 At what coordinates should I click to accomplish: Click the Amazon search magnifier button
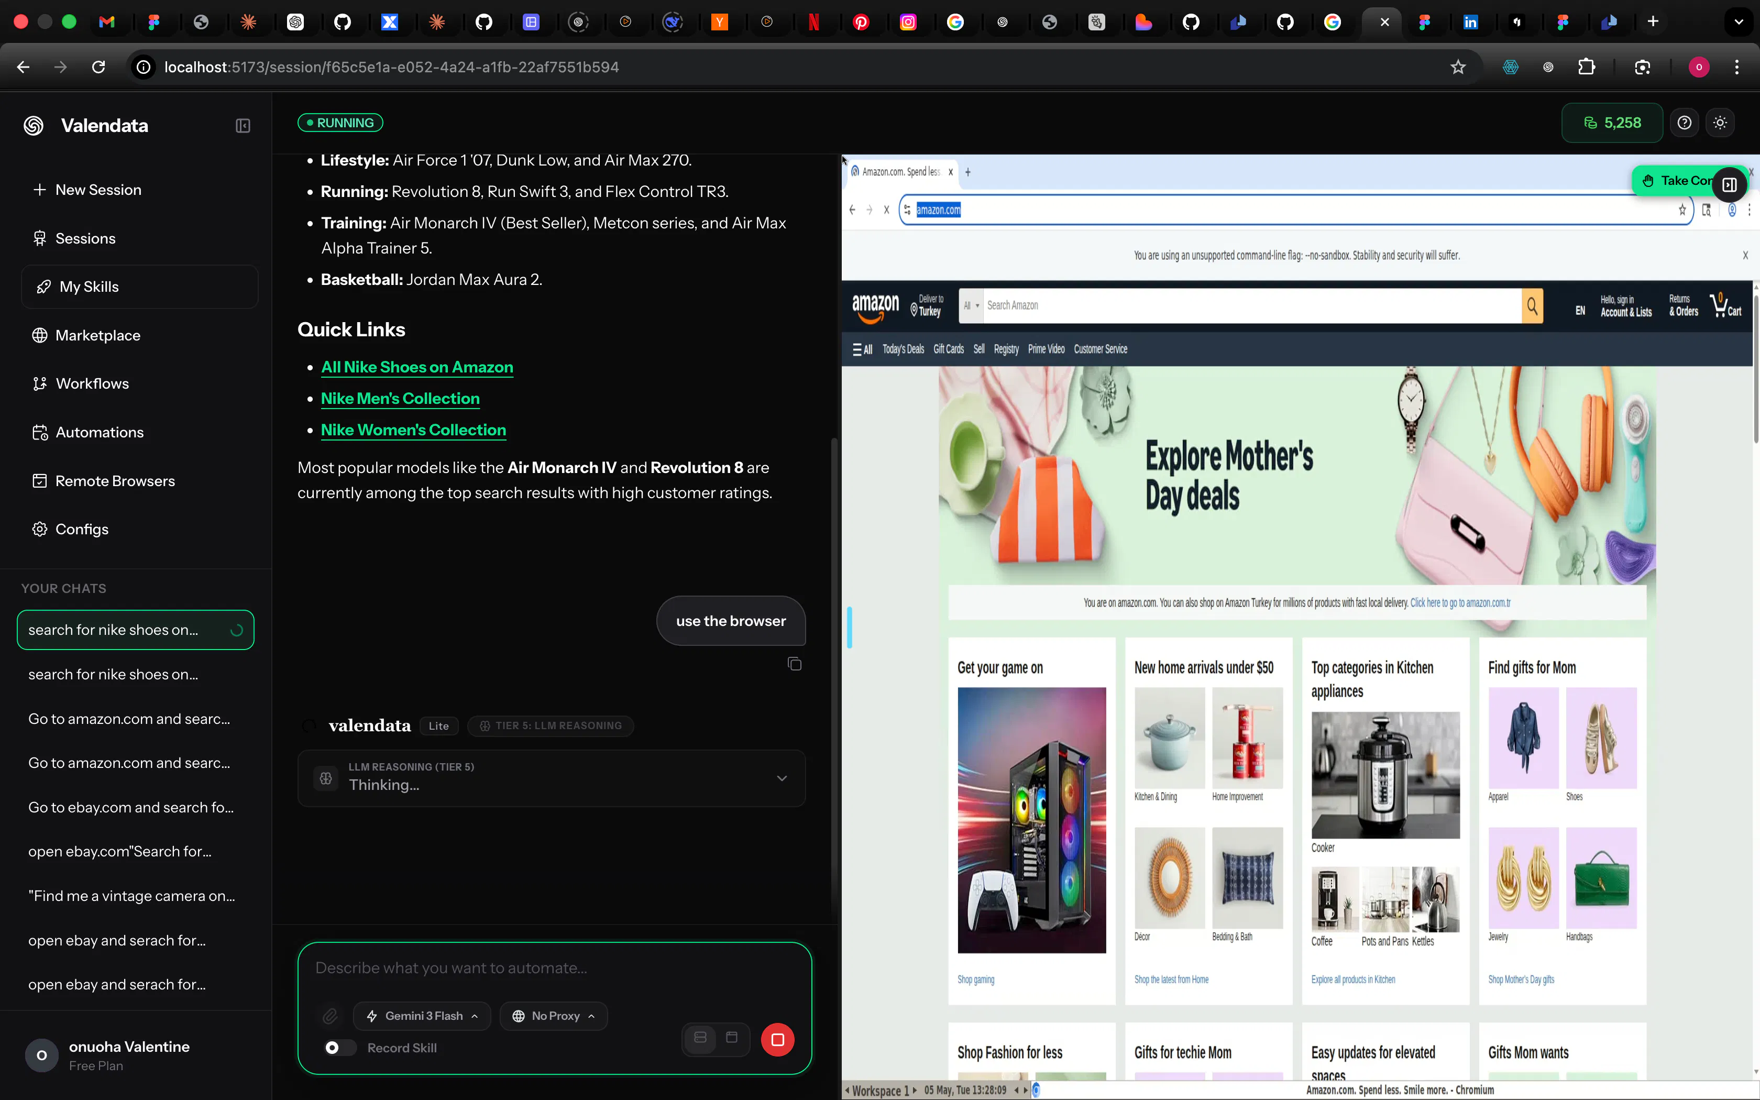pyautogui.click(x=1532, y=306)
